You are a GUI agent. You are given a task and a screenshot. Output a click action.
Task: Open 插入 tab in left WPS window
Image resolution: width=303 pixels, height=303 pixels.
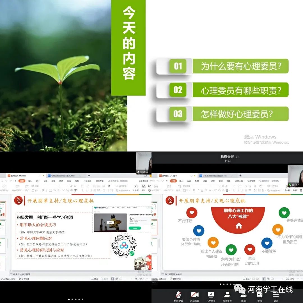click(x=30, y=181)
